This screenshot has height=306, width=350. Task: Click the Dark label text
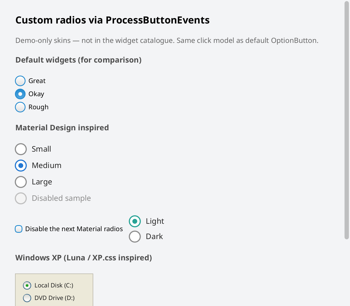click(x=154, y=237)
